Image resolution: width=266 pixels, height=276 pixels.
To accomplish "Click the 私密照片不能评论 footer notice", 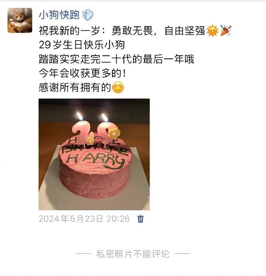I will click(x=133, y=254).
